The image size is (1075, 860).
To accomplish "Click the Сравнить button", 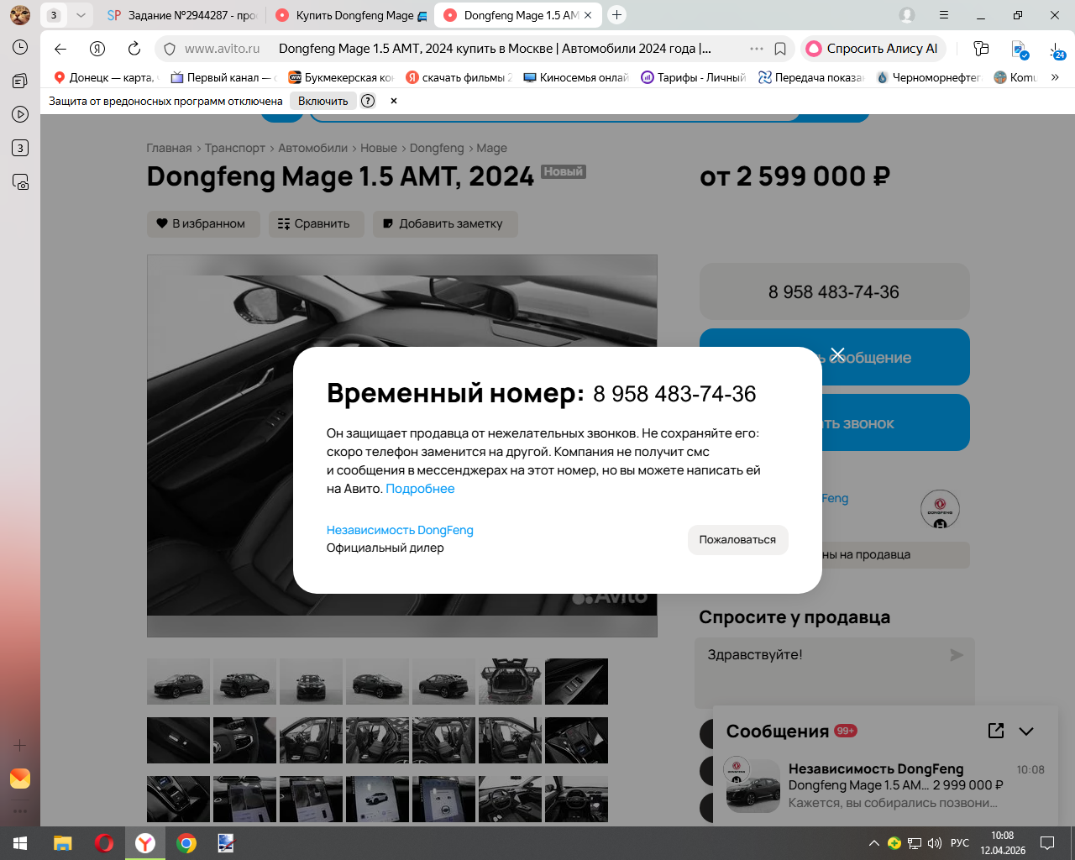I will (x=317, y=224).
